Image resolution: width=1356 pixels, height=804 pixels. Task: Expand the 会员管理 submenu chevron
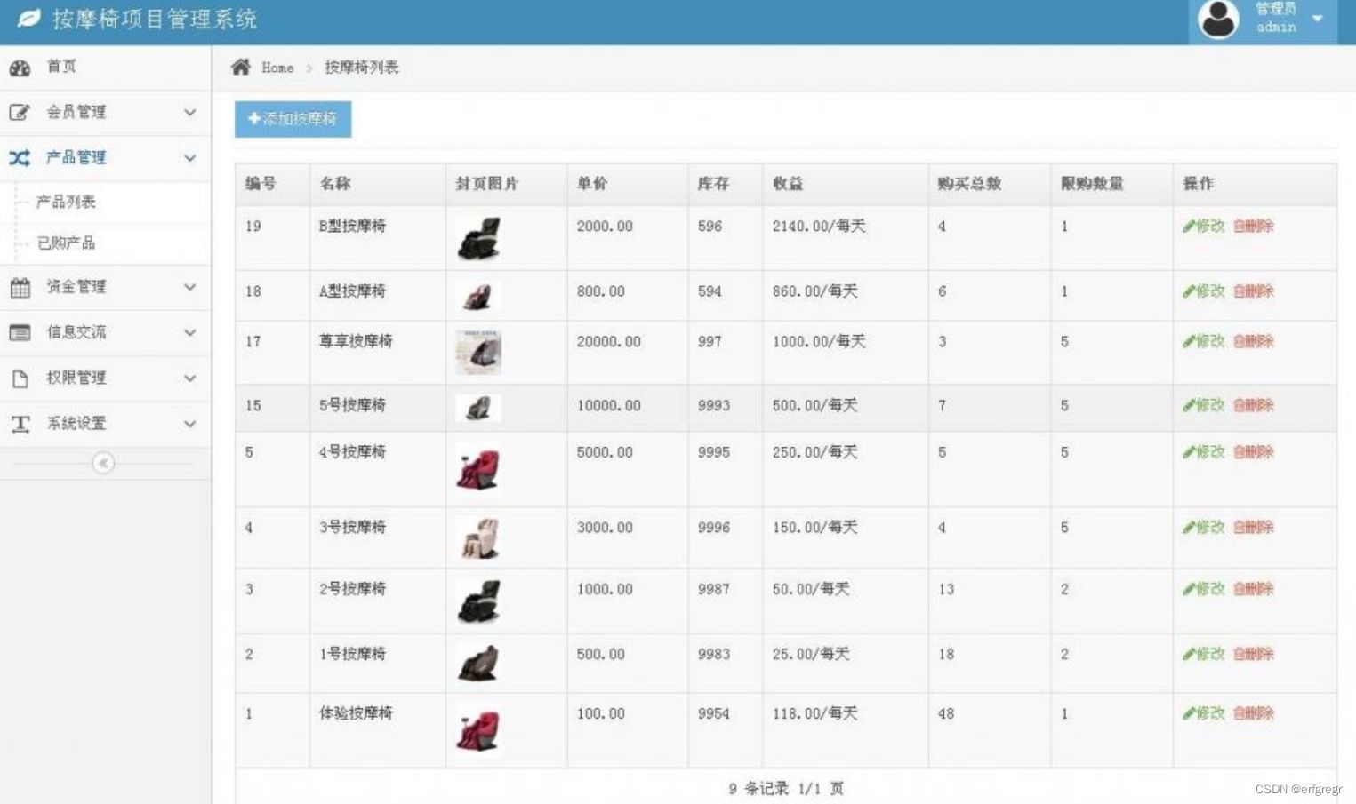coord(189,112)
